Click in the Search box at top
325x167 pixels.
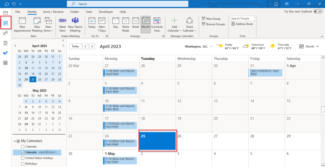pyautogui.click(x=128, y=4)
